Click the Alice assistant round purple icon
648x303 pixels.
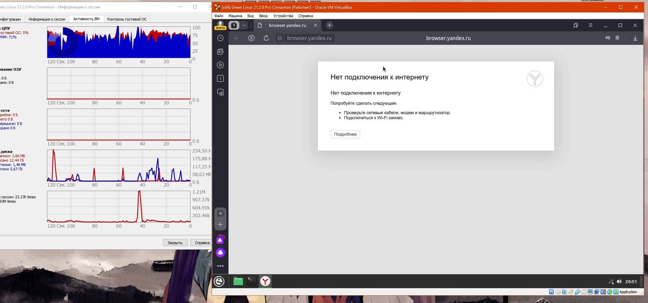220,252
